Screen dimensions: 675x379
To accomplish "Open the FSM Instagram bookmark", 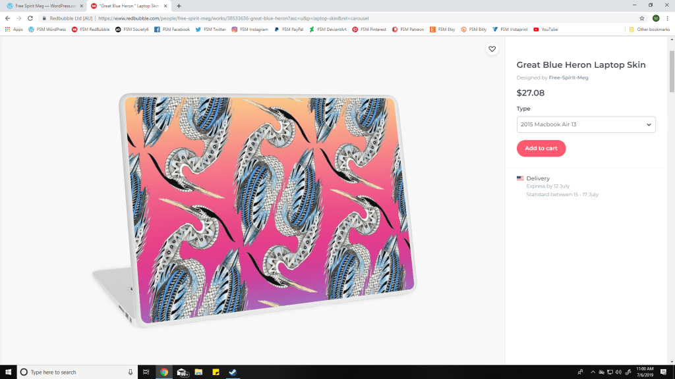I will (249, 29).
